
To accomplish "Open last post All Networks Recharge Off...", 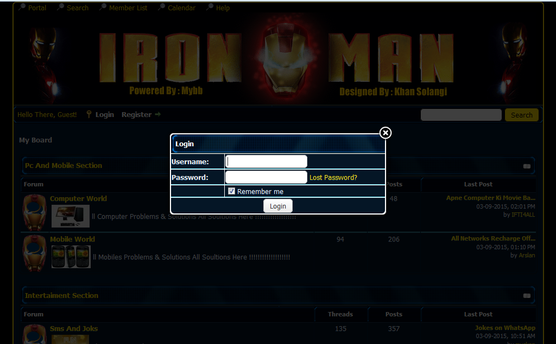I will (493, 238).
